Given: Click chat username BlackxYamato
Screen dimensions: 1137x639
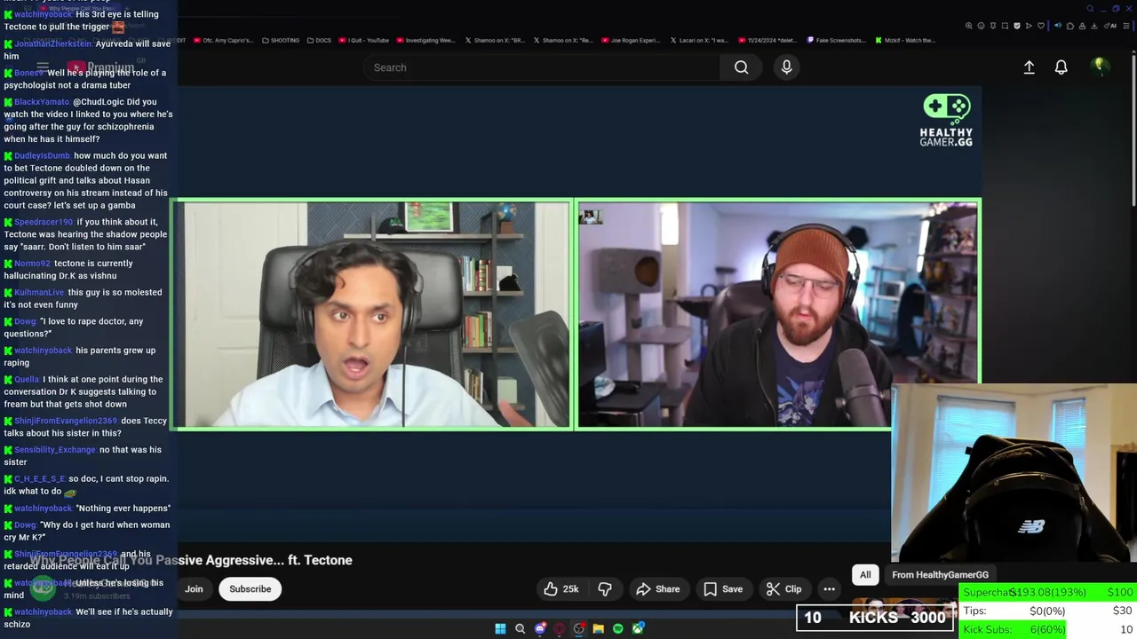Looking at the screenshot, I should (x=42, y=102).
